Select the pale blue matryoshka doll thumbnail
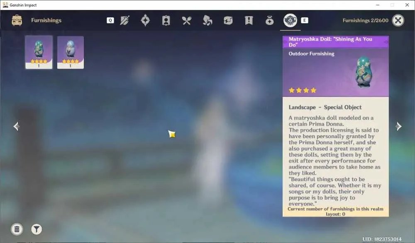This screenshot has height=243, width=415. (71, 52)
